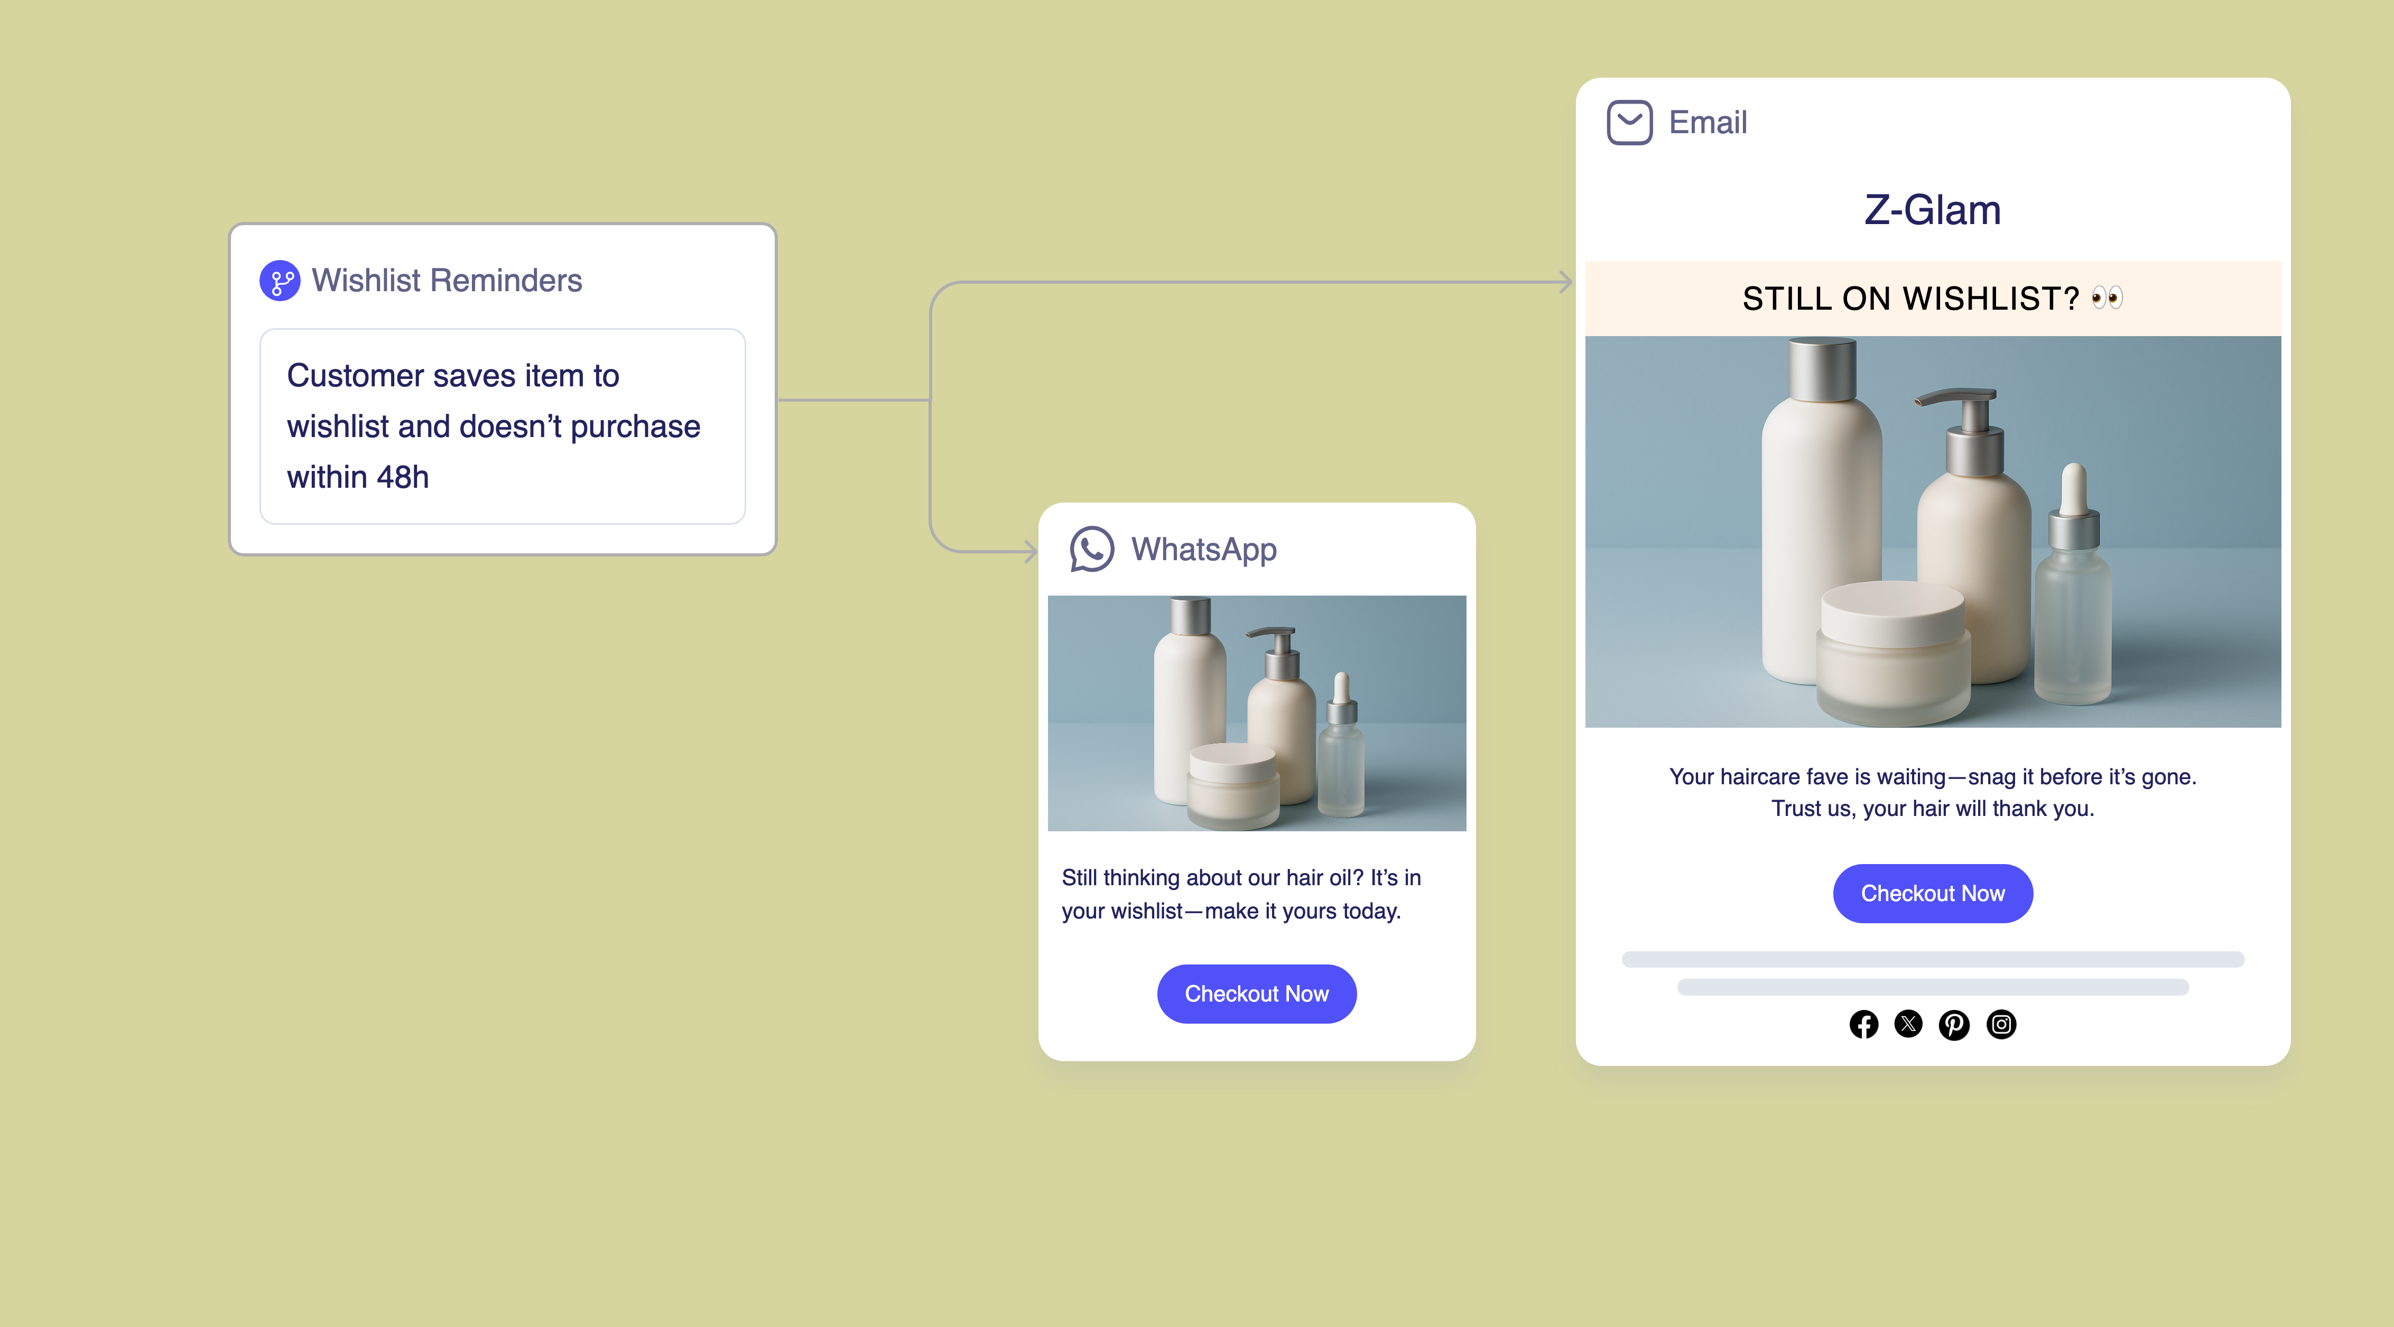Open the X (Twitter) social icon

click(x=1909, y=1024)
